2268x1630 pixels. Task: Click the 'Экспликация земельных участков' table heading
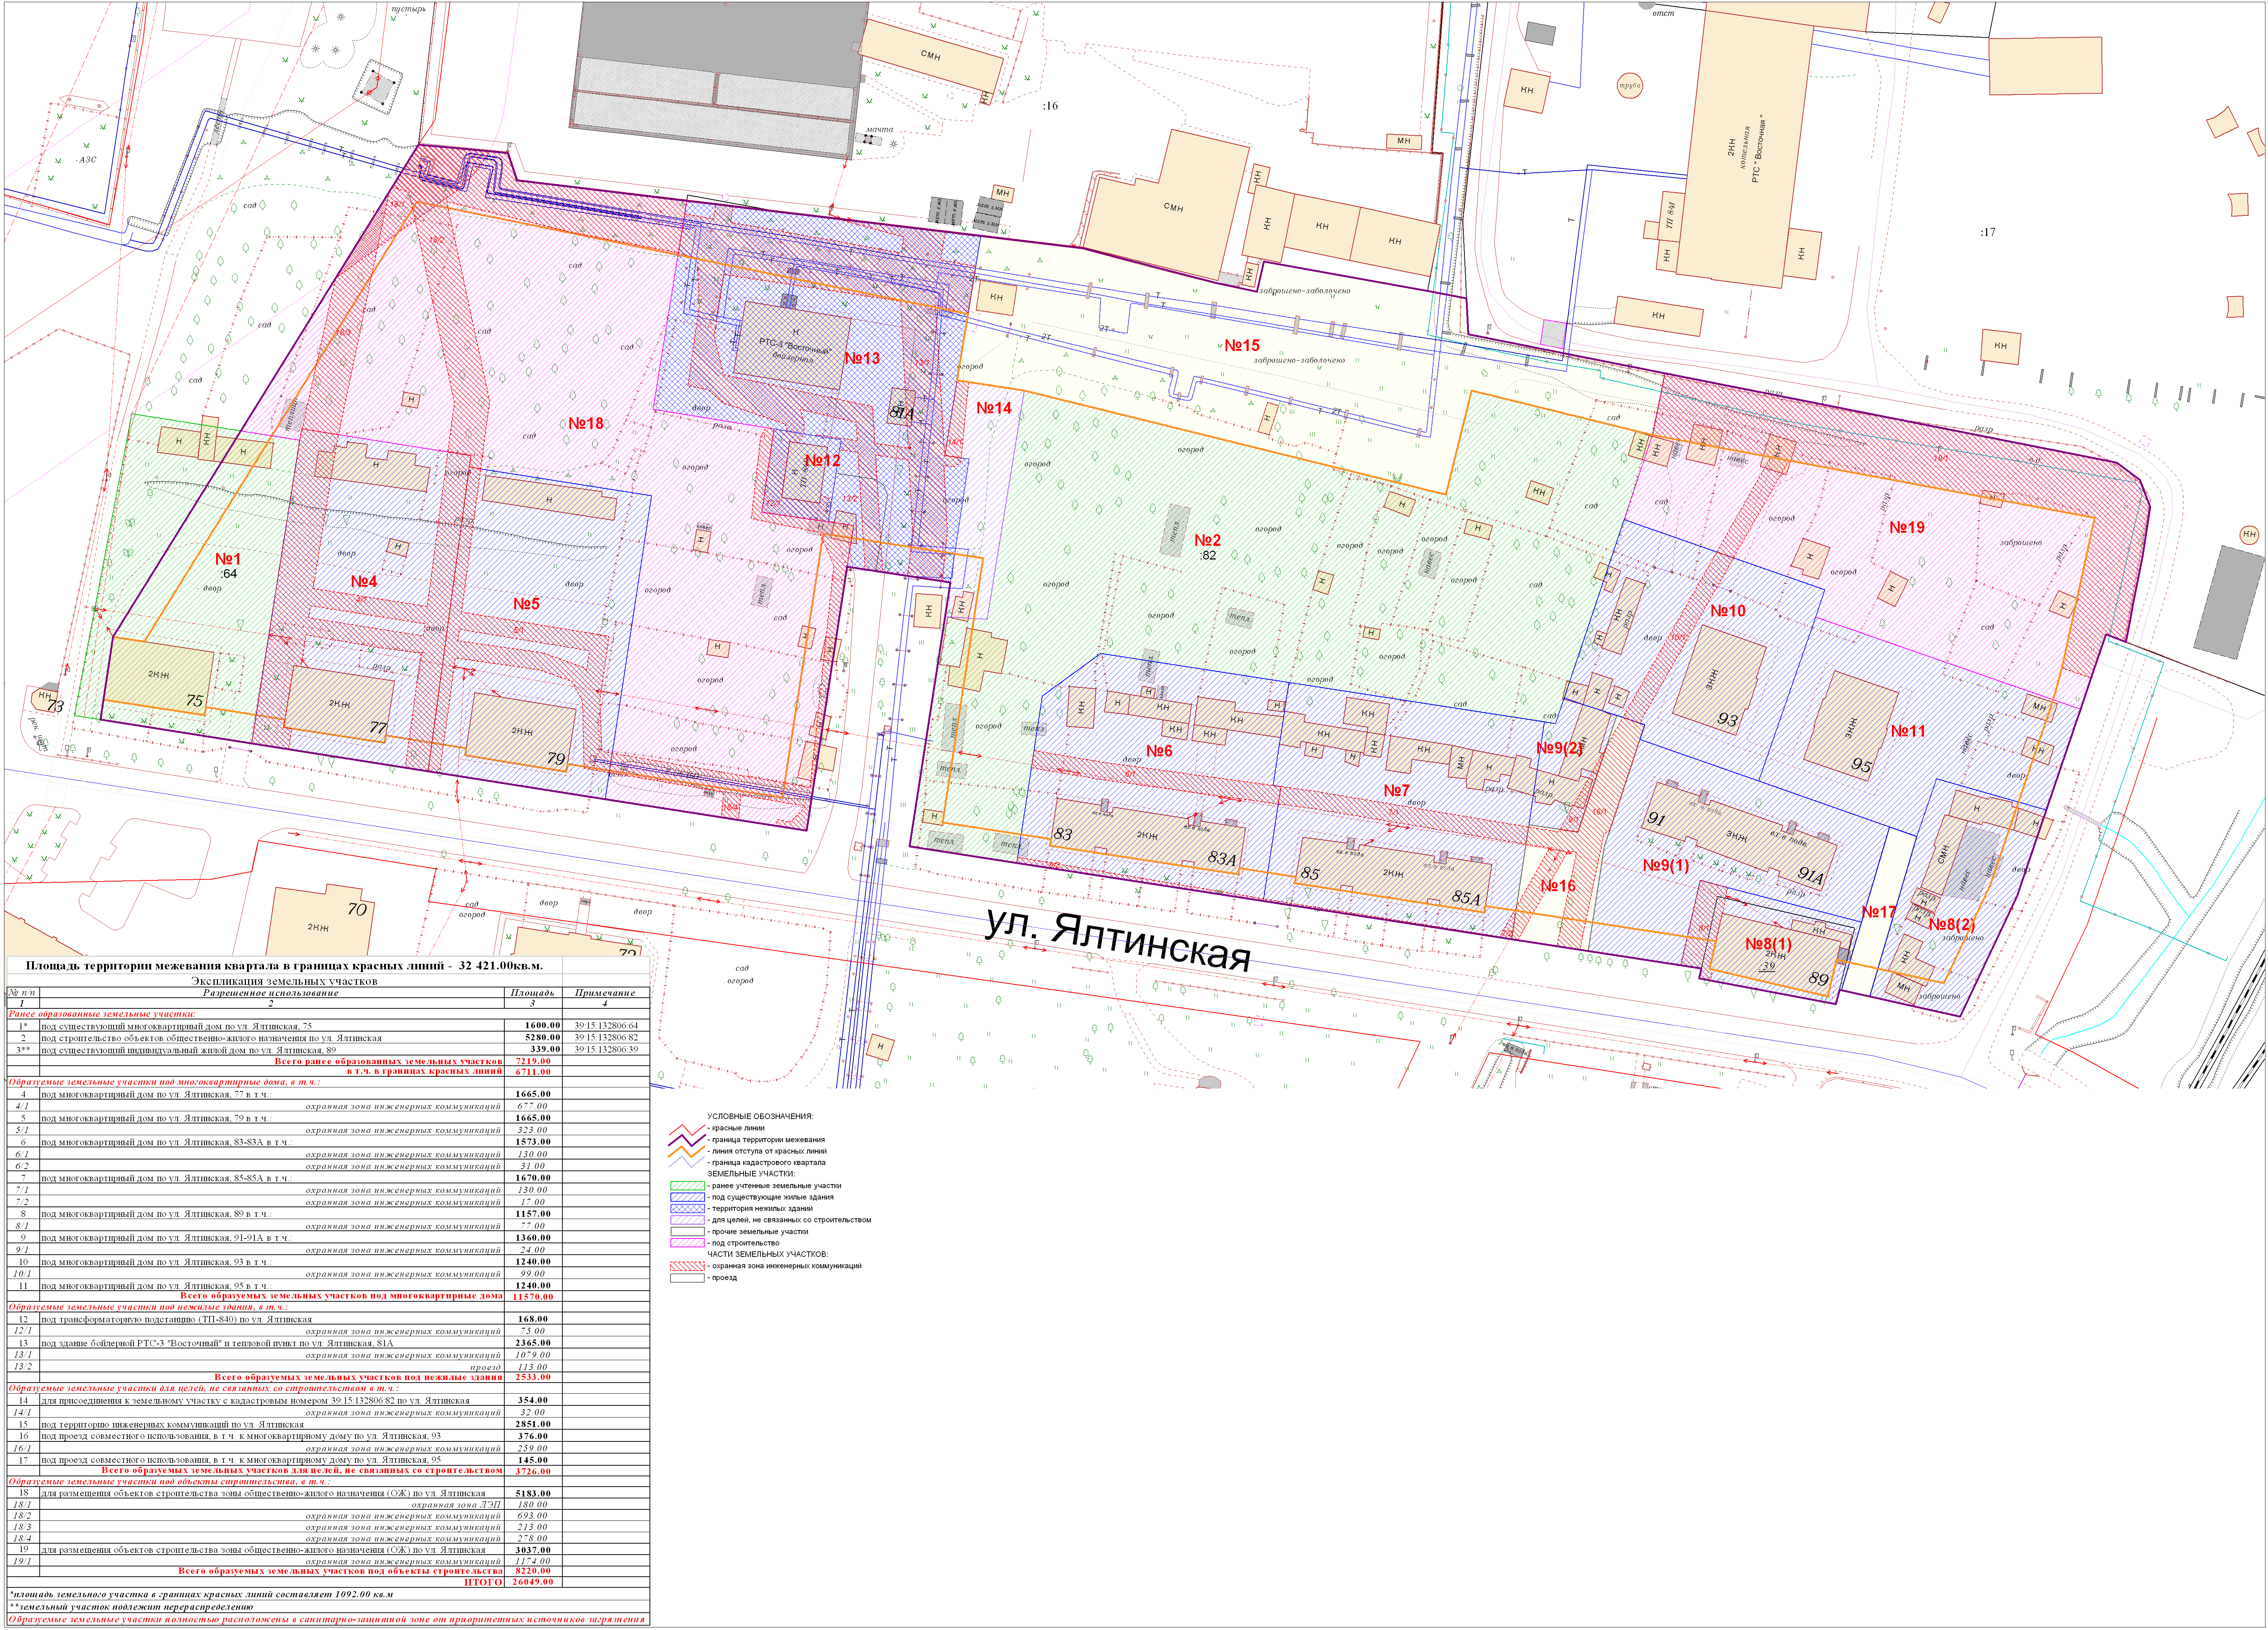284,981
